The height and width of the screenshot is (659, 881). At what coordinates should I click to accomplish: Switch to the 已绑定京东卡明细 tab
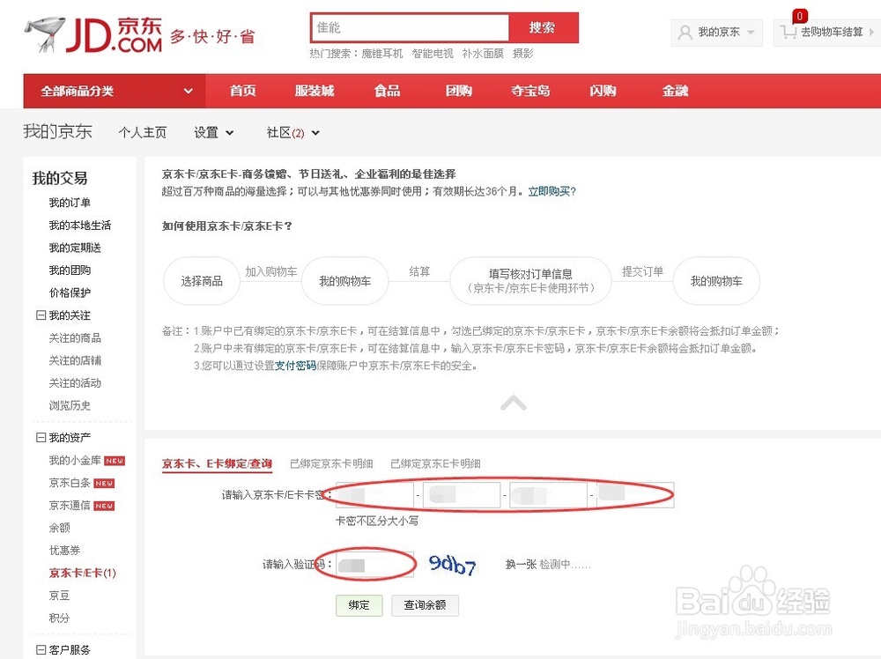click(x=330, y=463)
